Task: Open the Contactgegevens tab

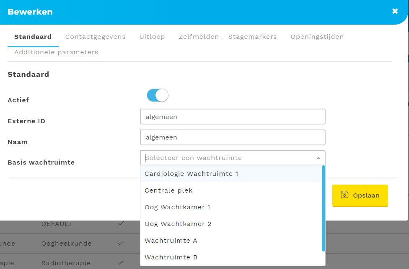Action: 95,37
